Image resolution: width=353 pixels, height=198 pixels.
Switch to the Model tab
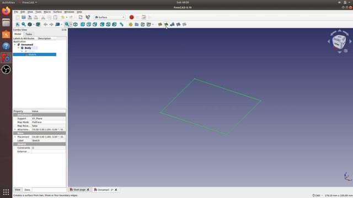[18, 34]
